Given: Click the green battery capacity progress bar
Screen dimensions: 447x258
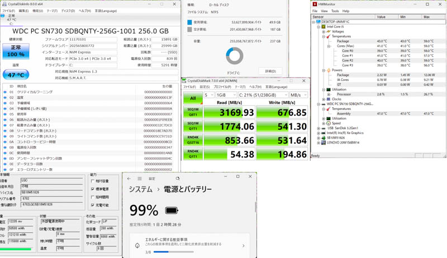Looking at the screenshot, I should click(16, 249).
